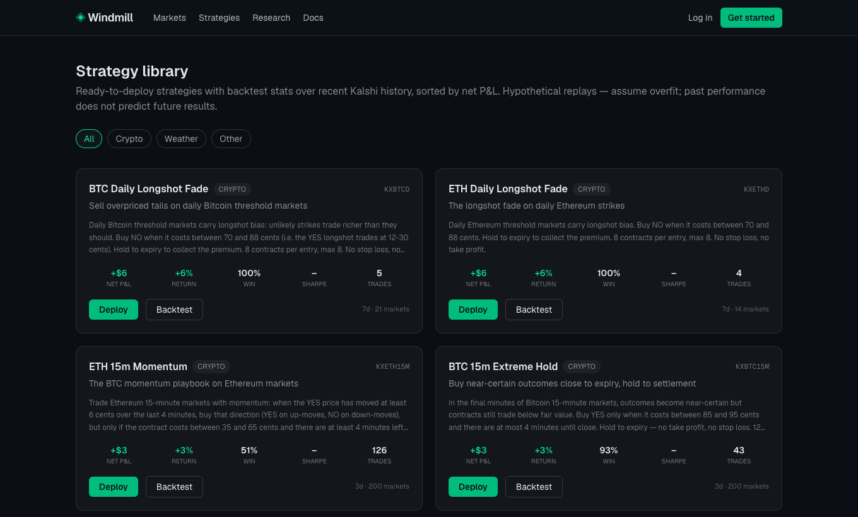Click the 51% win value
Viewport: 858px width, 517px height.
249,450
